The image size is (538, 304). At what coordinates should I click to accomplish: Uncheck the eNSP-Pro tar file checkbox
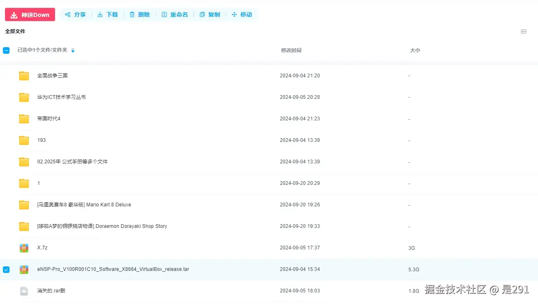6,270
